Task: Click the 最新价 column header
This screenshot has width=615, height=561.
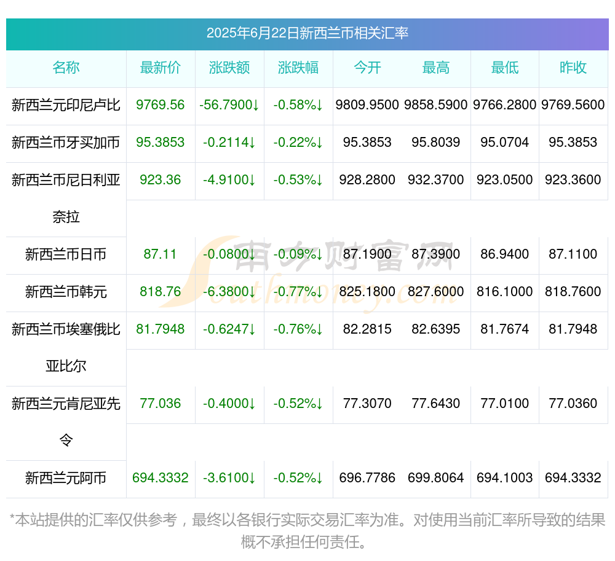Action: (161, 68)
